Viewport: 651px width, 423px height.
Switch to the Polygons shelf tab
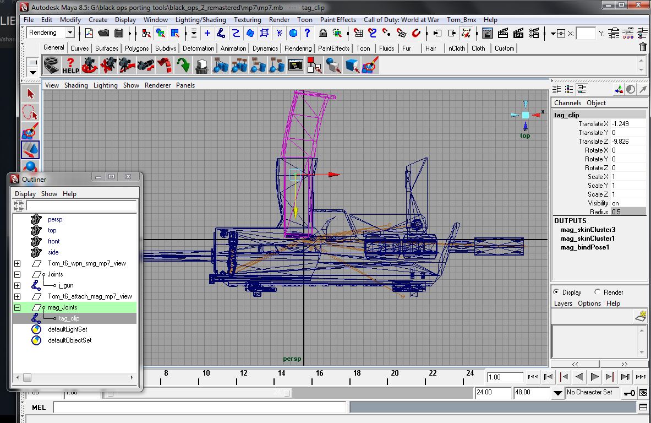coord(136,48)
